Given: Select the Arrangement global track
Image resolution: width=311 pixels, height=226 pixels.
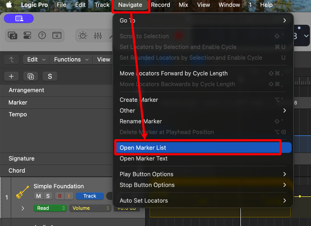Looking at the screenshot, I should point(56,90).
